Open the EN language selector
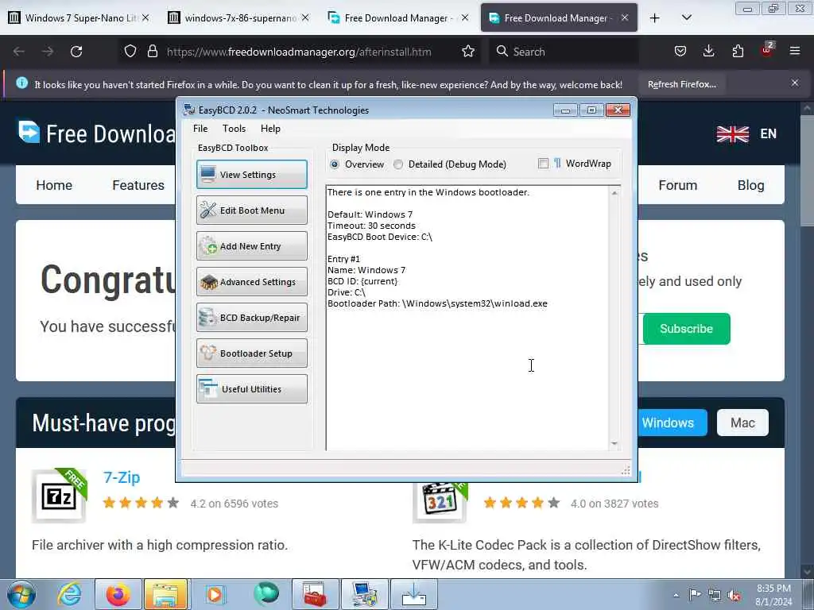814x610 pixels. (746, 133)
